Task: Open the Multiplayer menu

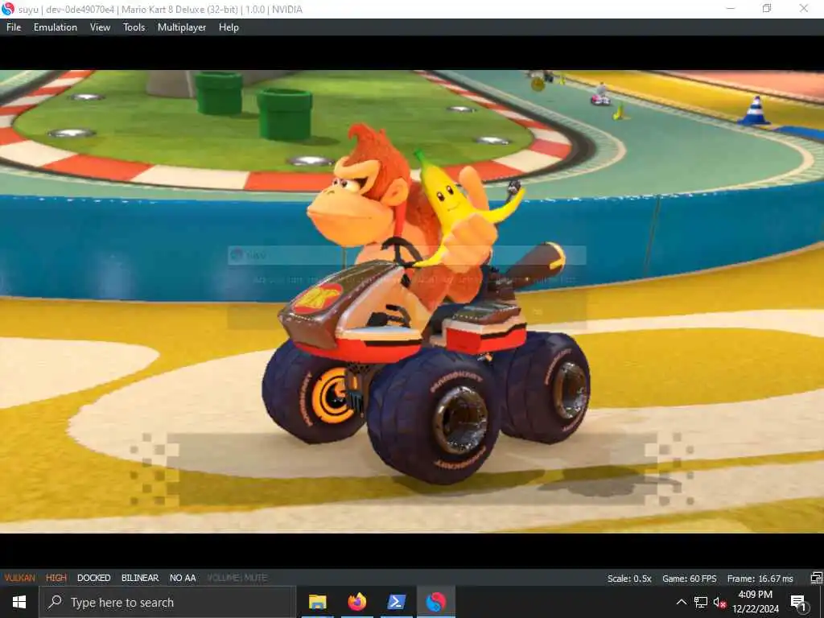Action: click(x=182, y=27)
